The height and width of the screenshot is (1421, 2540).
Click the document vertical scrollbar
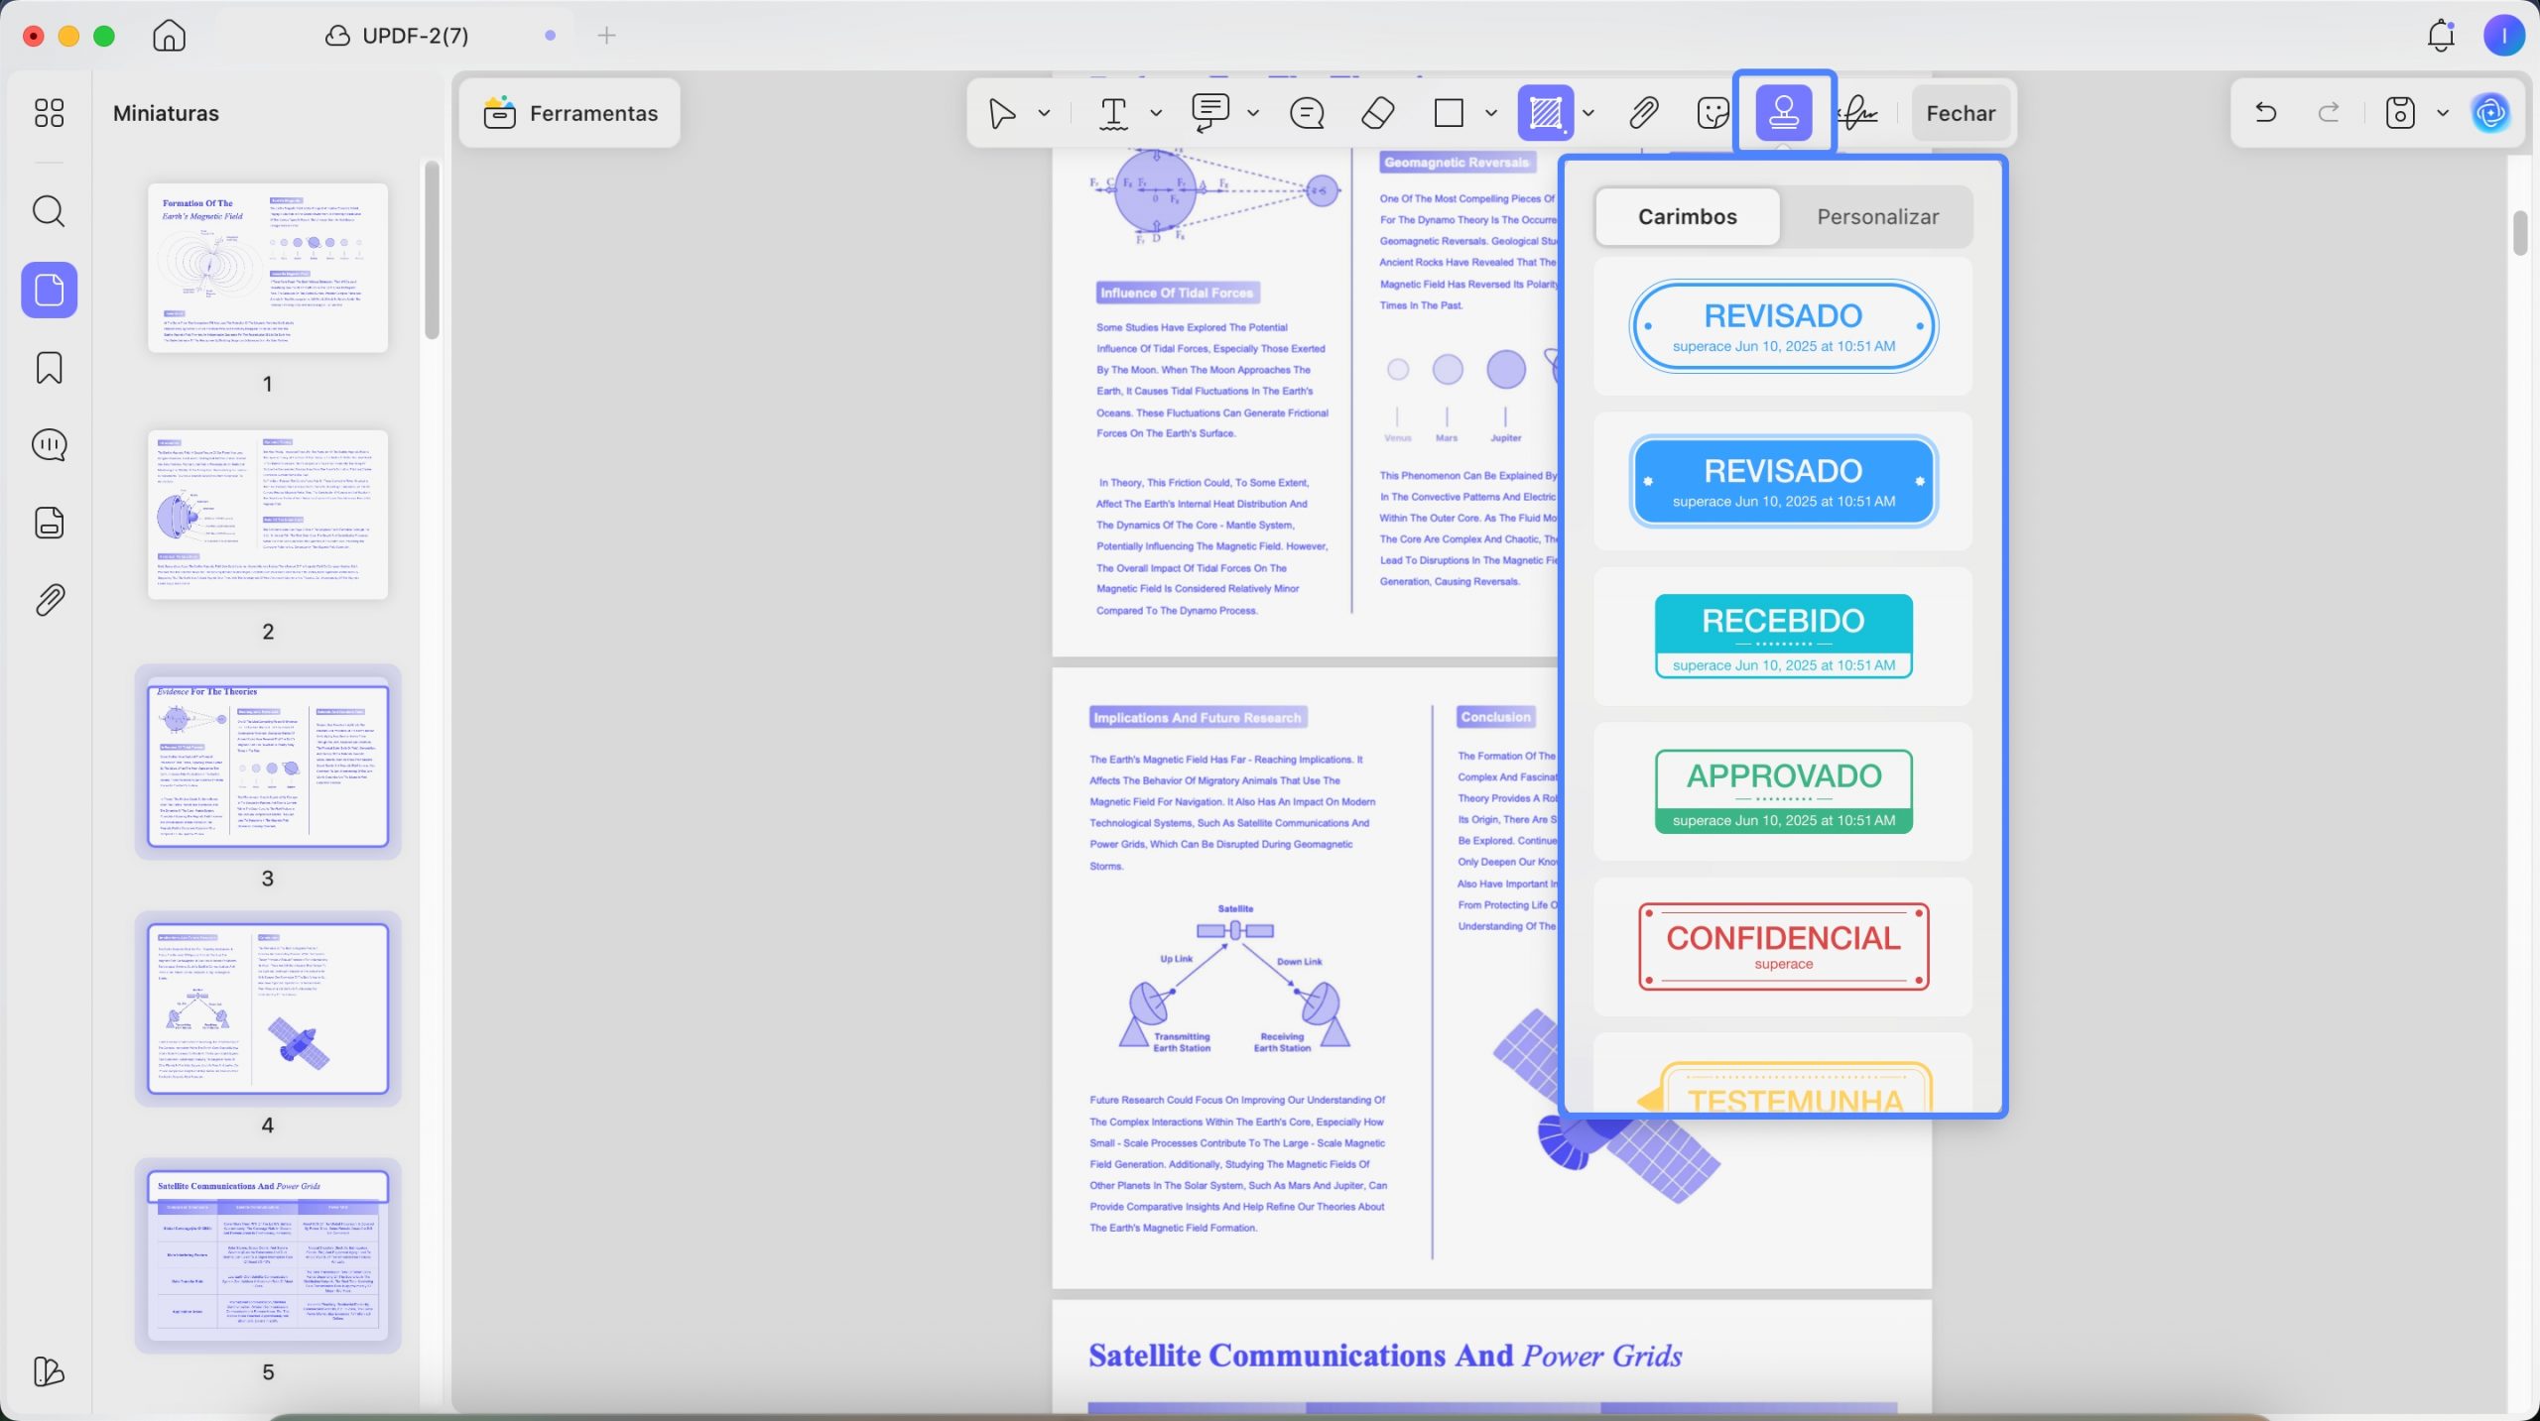(x=2520, y=233)
